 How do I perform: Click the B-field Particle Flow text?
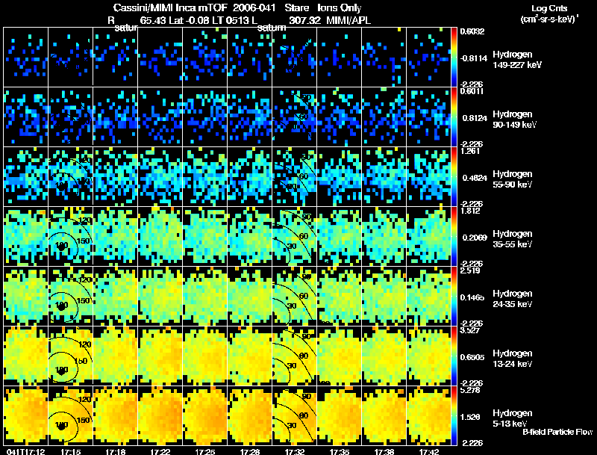pyautogui.click(x=557, y=432)
